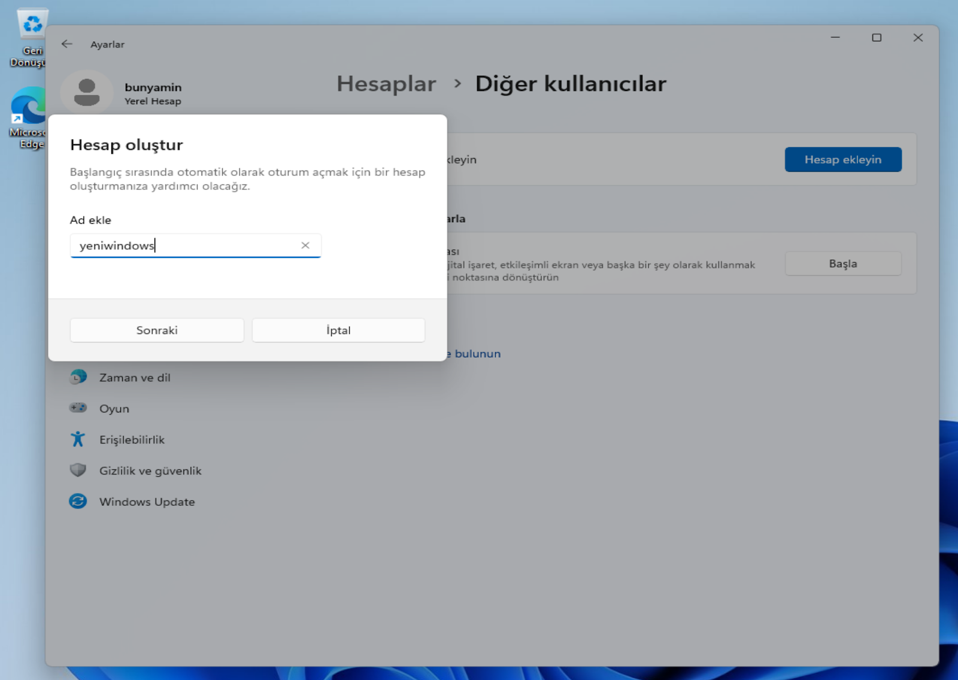The height and width of the screenshot is (680, 958).
Task: Select the Oyun menu entry
Action: coord(114,409)
